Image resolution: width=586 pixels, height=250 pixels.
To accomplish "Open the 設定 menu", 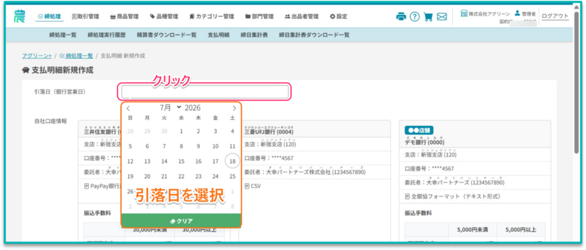I will pyautogui.click(x=339, y=17).
